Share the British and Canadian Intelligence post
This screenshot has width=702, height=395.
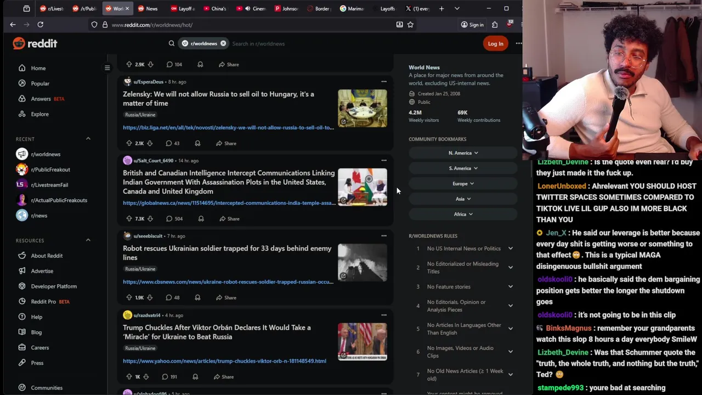coord(229,218)
